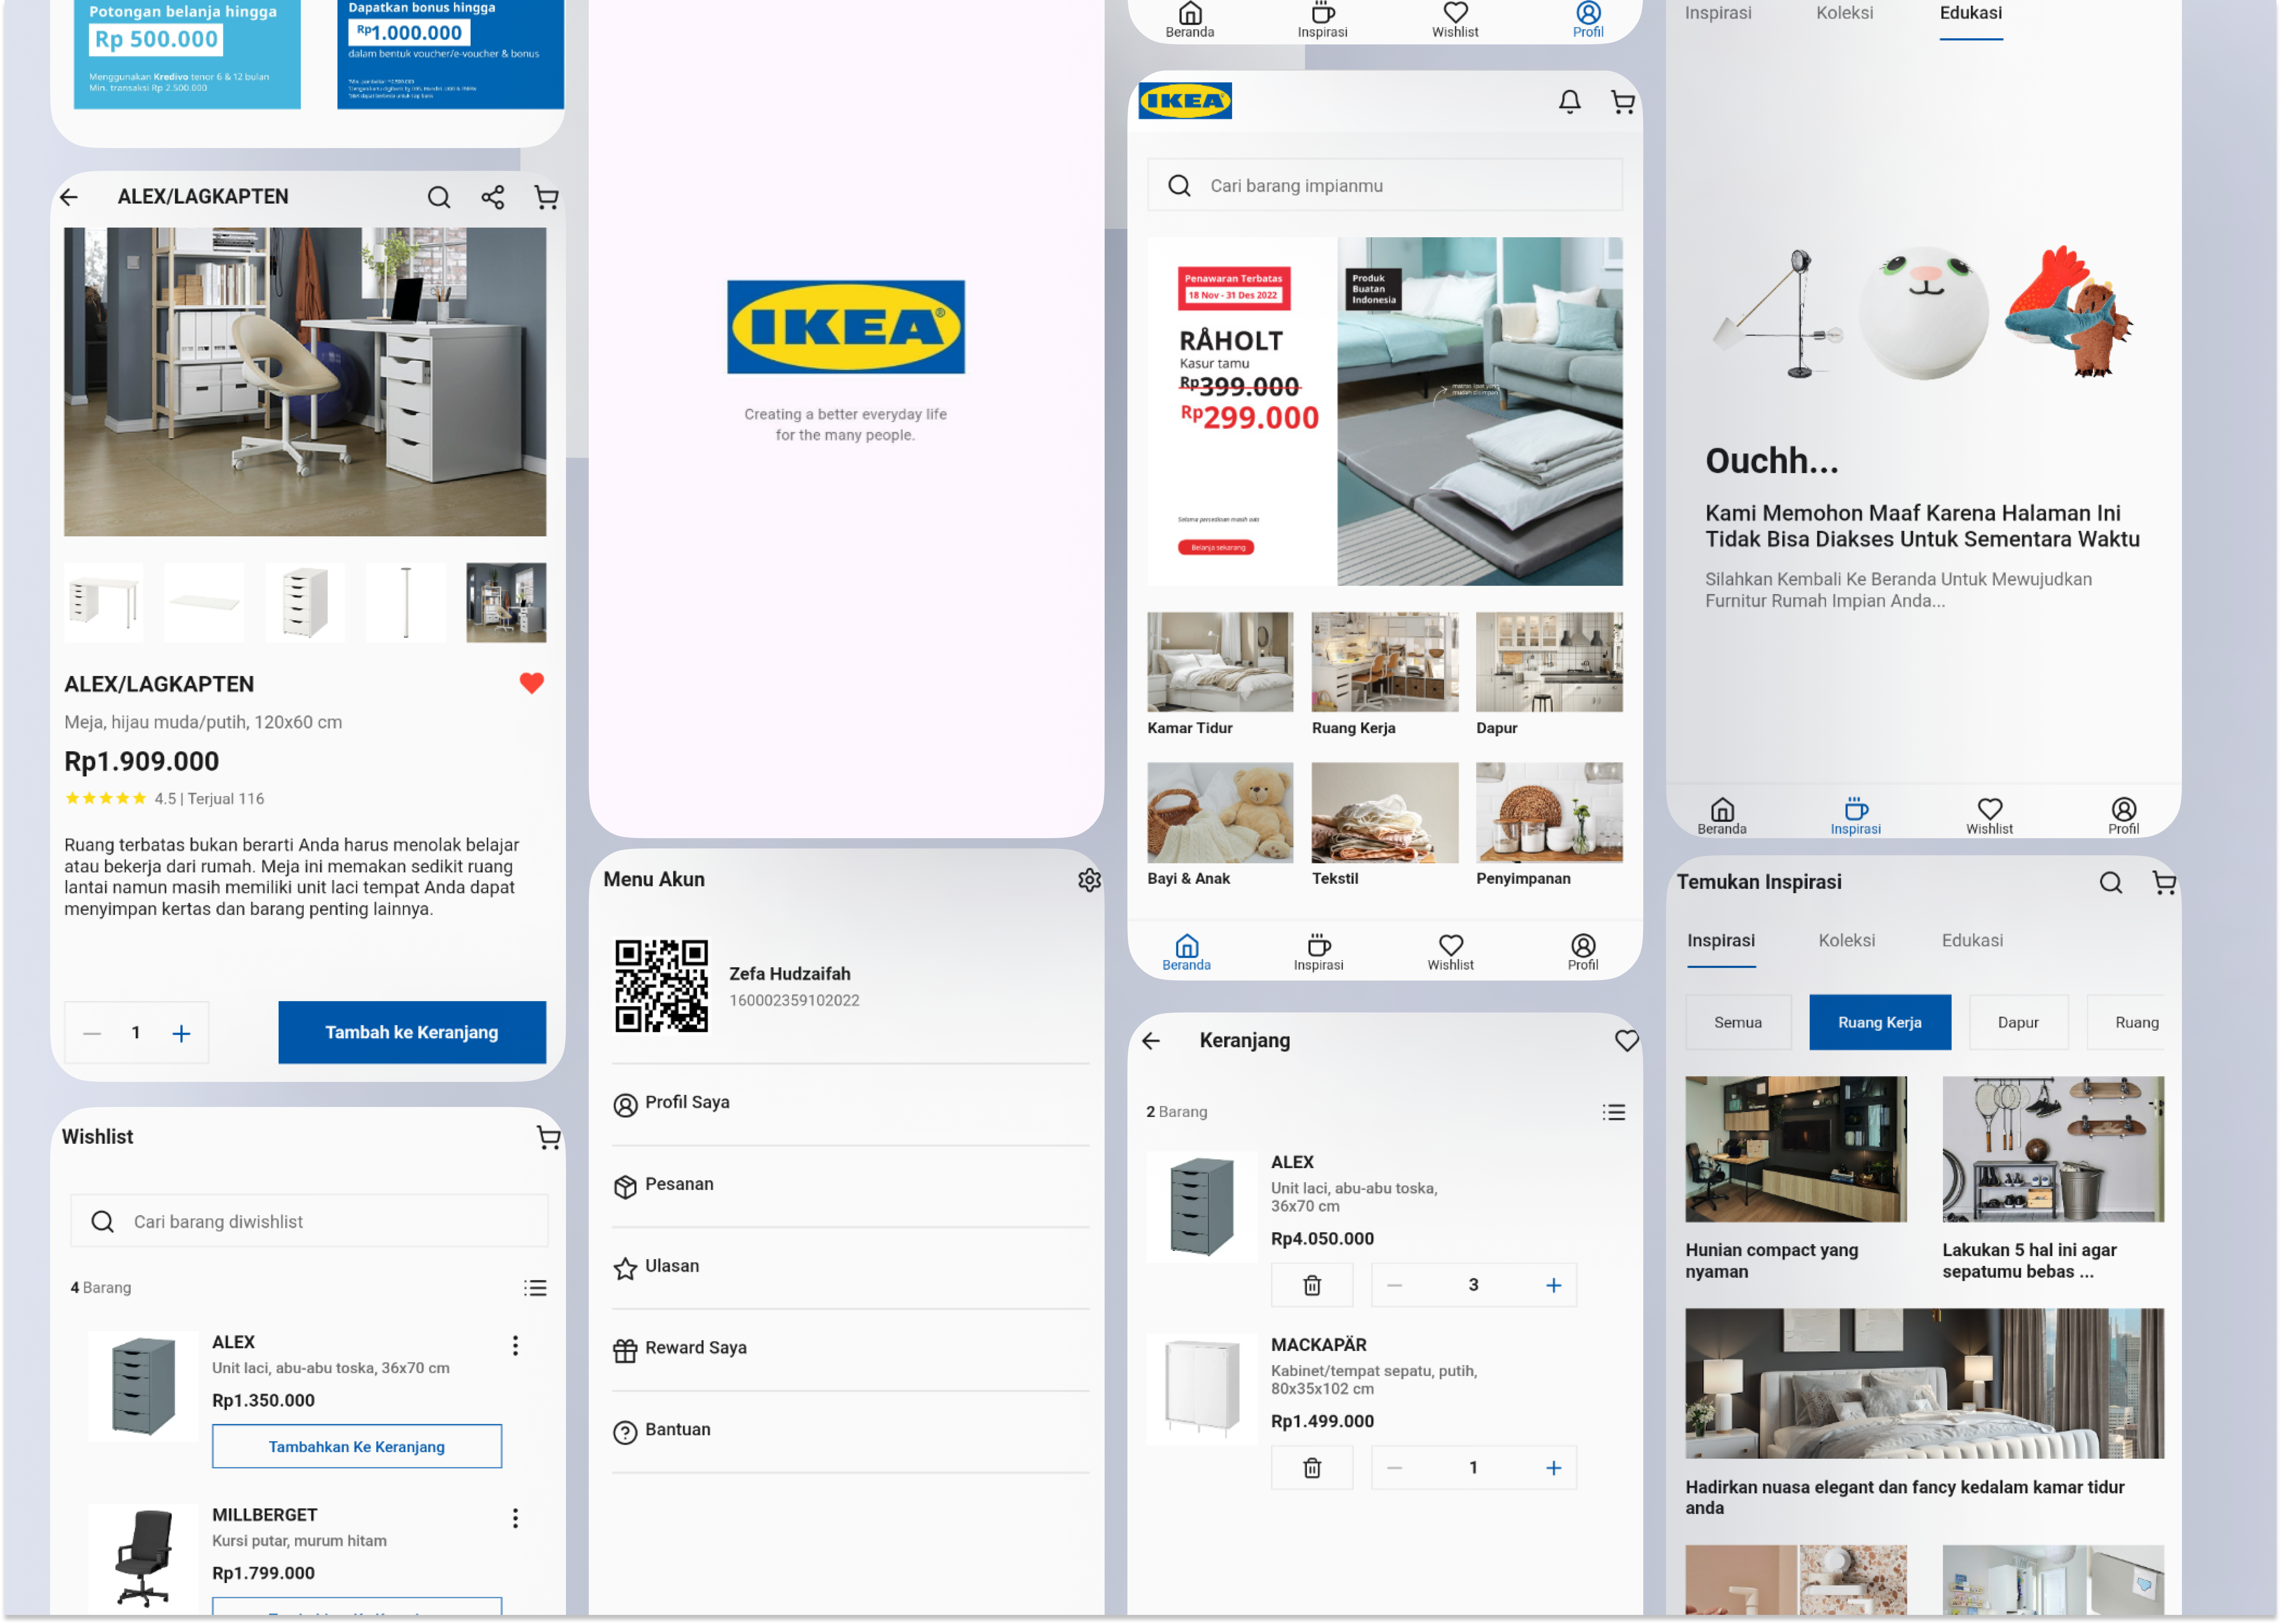
Task: Click the Cari barang impianmu search field
Action: tap(1385, 185)
